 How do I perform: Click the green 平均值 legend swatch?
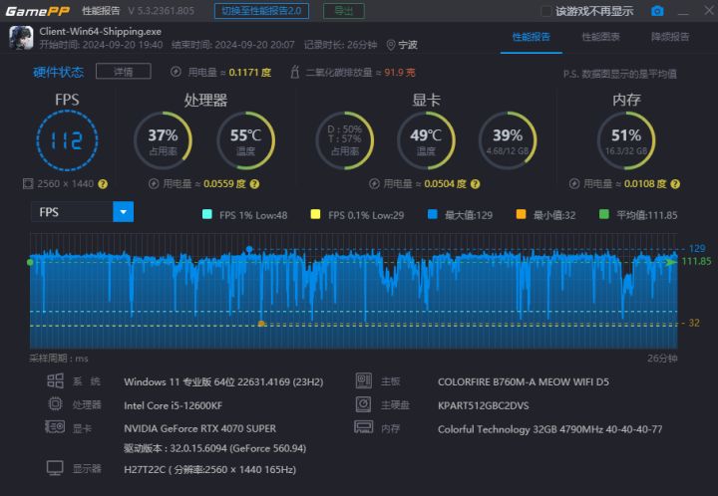(604, 214)
